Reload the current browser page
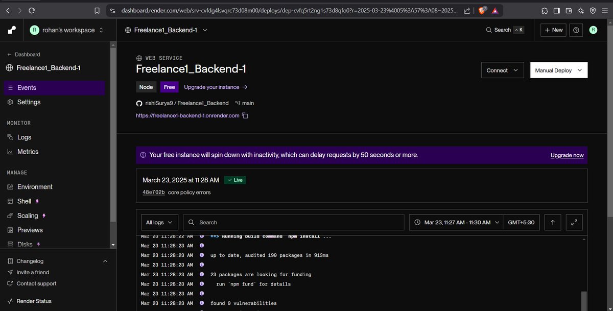Viewport: 613px width, 311px height. point(32,10)
